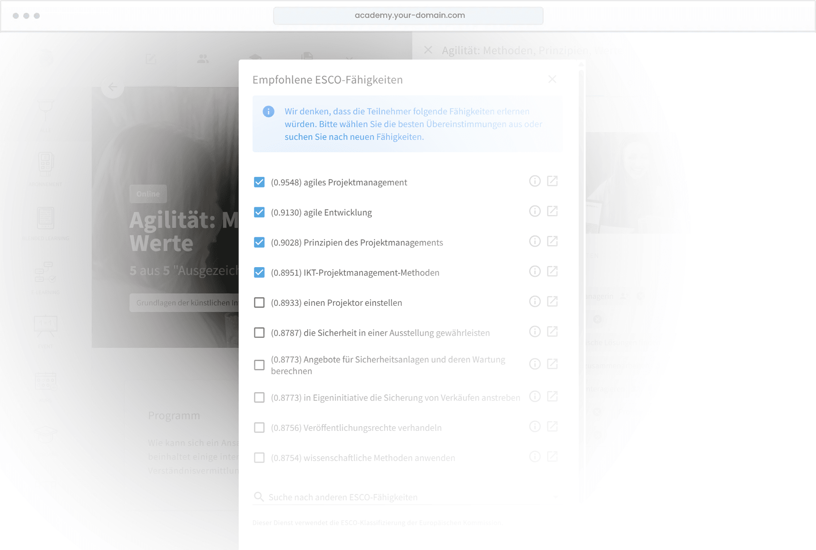Expand the ESCO search dropdown arrow

coord(555,497)
